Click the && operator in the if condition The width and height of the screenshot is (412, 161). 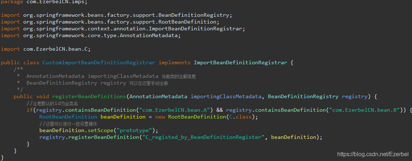[x=219, y=110]
